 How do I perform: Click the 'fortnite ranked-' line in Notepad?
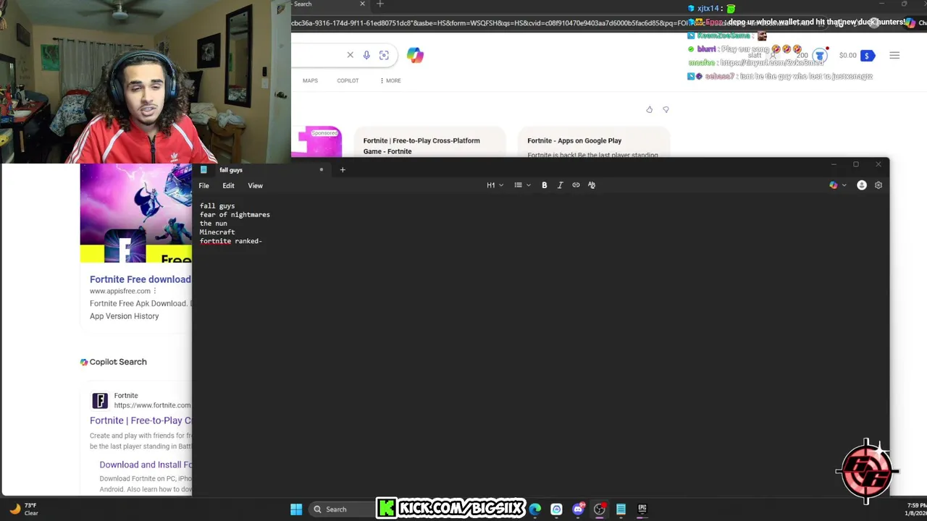[231, 241]
